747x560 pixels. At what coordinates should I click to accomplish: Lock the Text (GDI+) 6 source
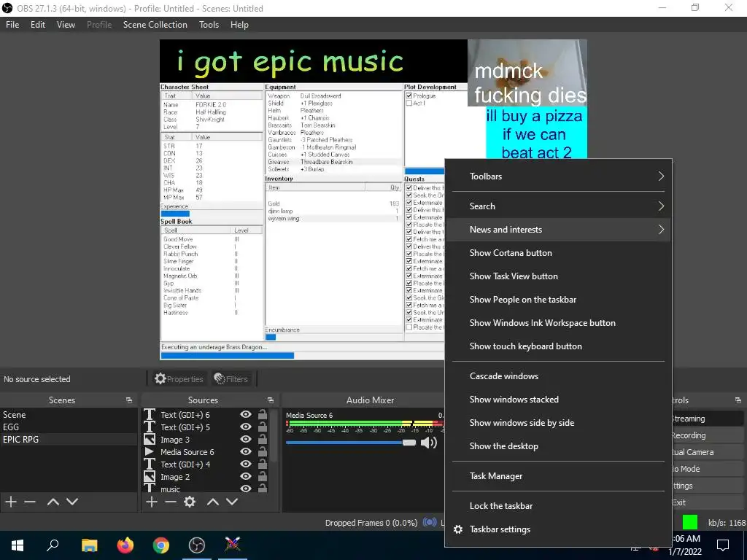click(263, 415)
